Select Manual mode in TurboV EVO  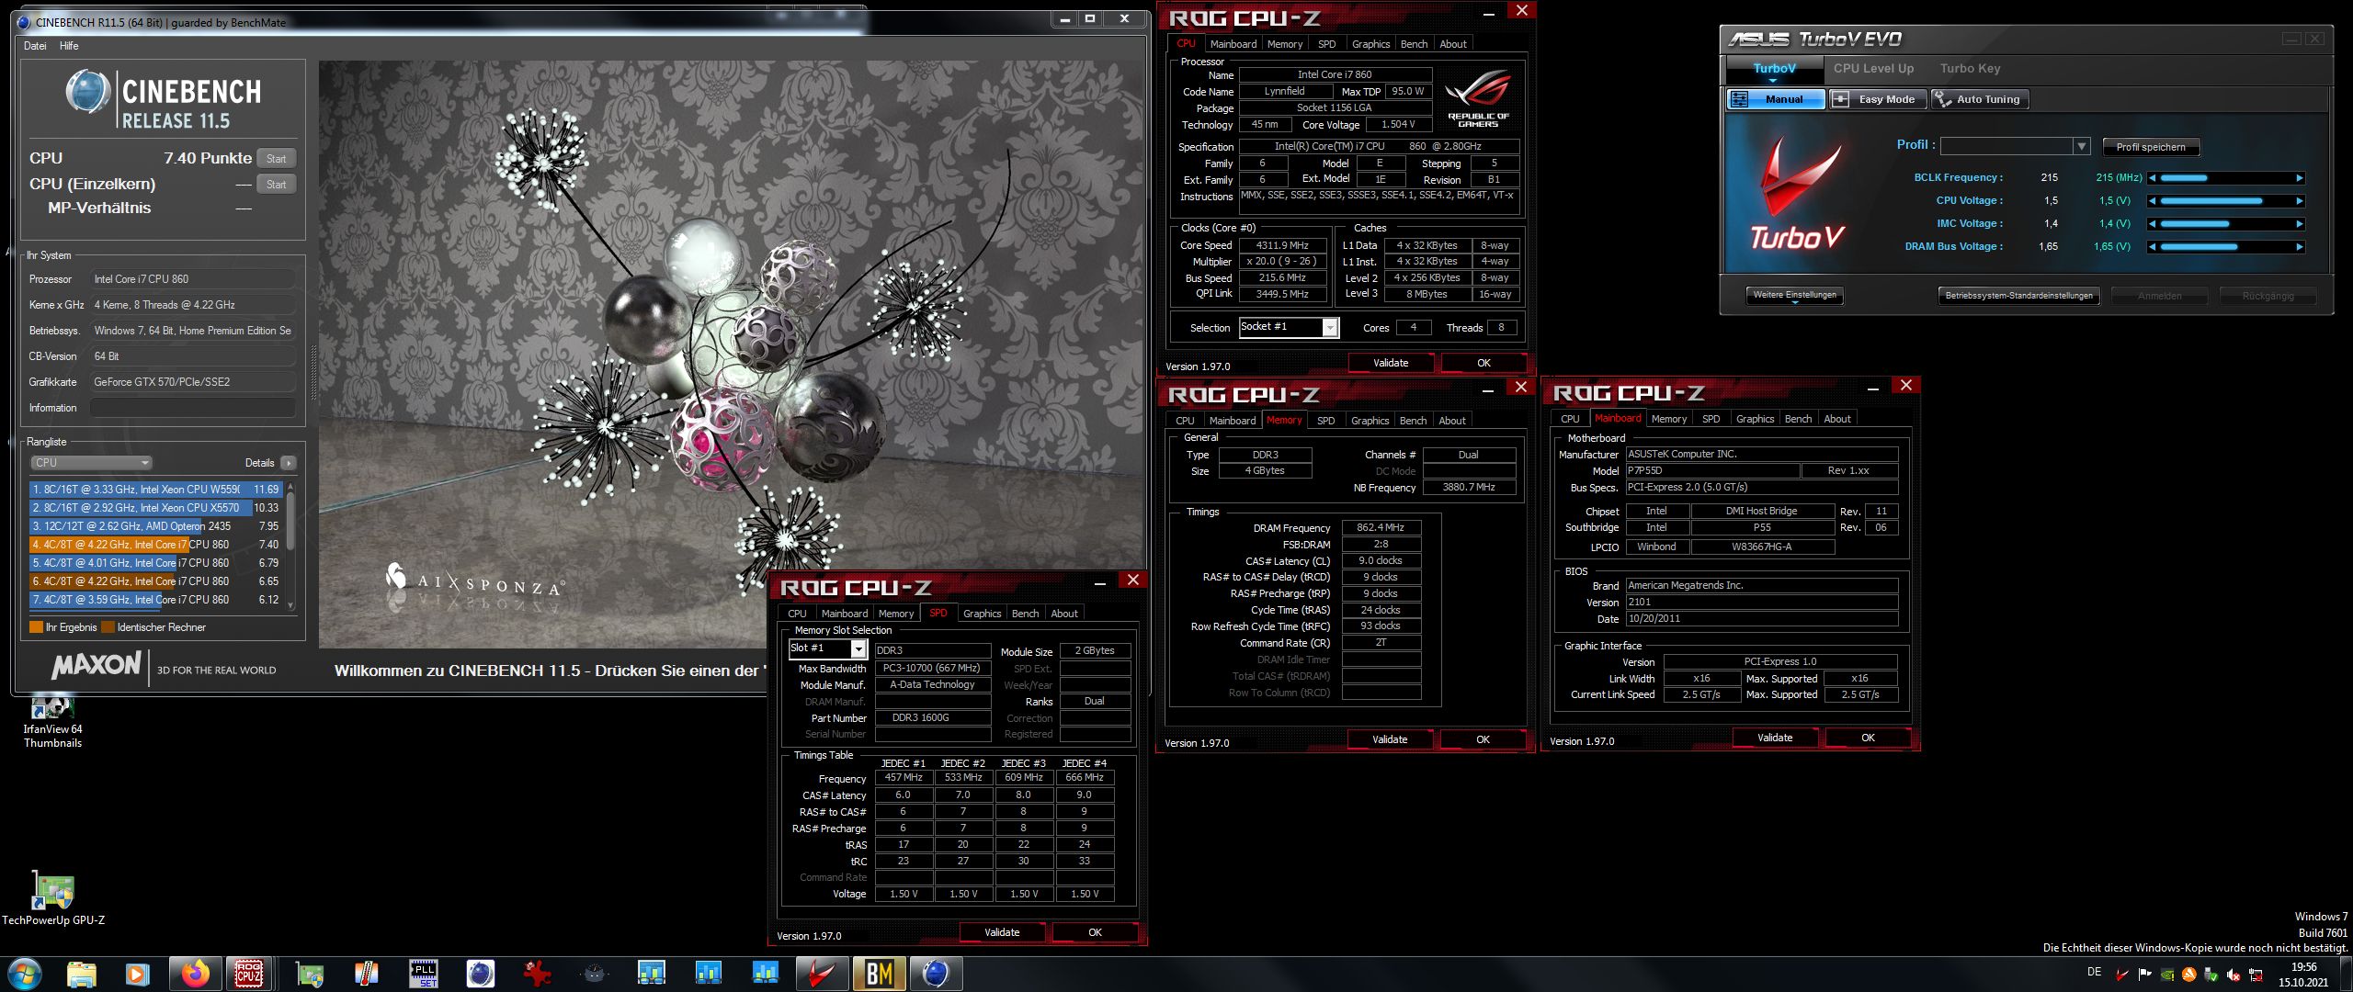tap(1775, 99)
